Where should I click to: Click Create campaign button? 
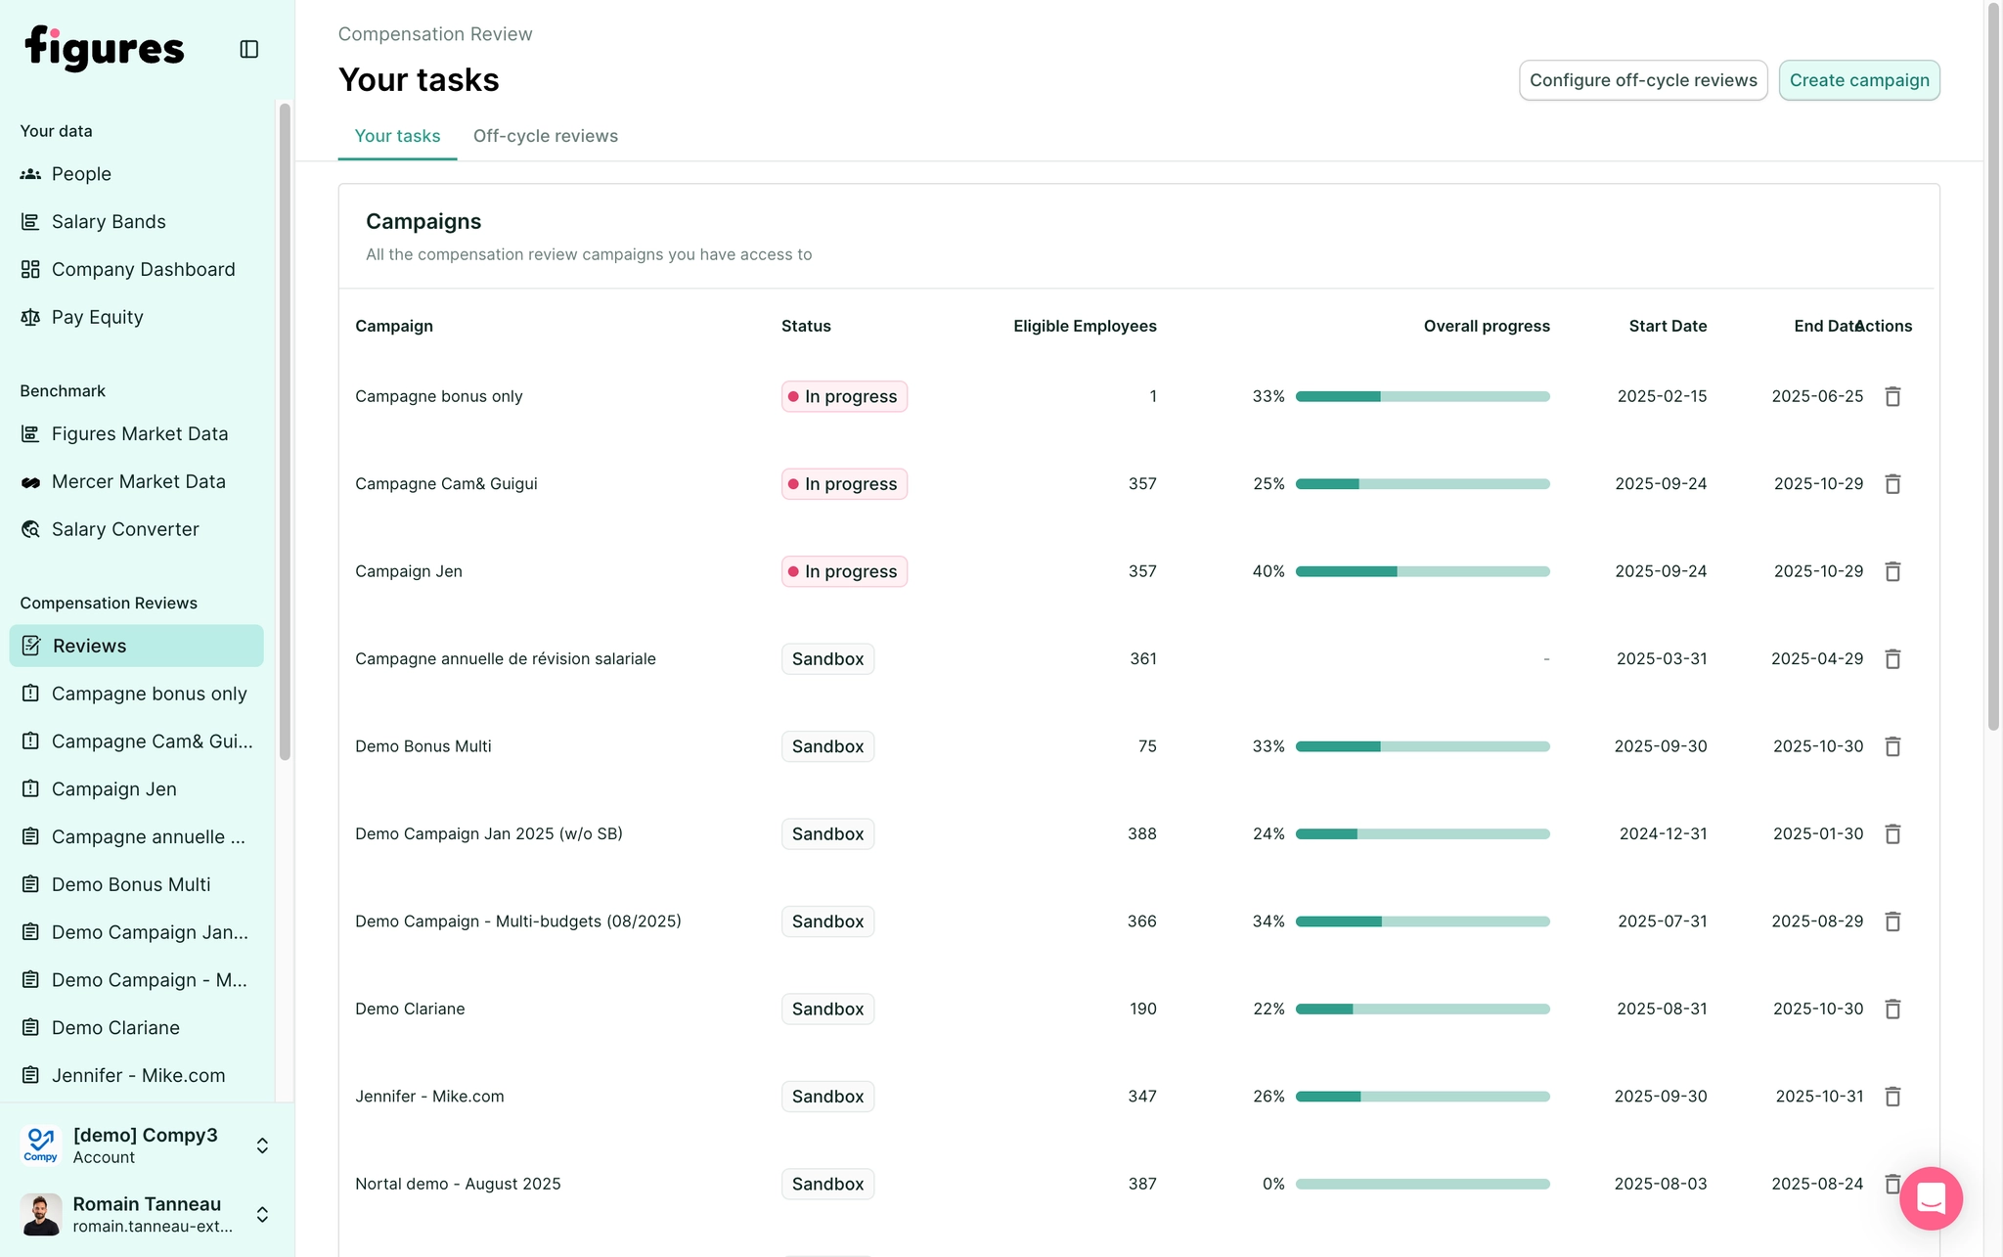[1858, 80]
